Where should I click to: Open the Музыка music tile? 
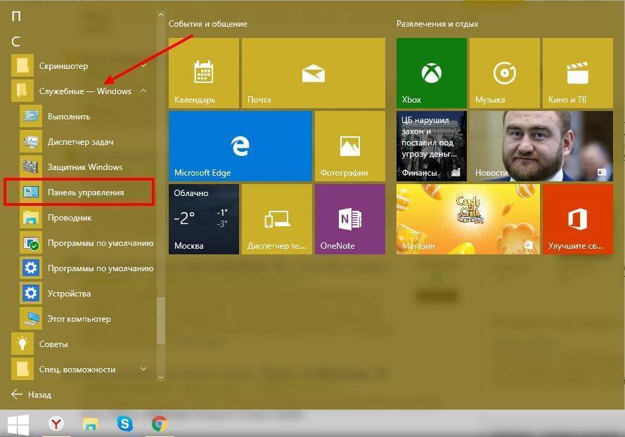coord(504,73)
